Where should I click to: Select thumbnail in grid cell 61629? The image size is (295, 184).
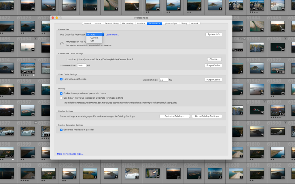pyautogui.click(x=215, y=173)
